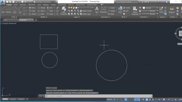Activate the Rotate command

[x=42, y=8]
